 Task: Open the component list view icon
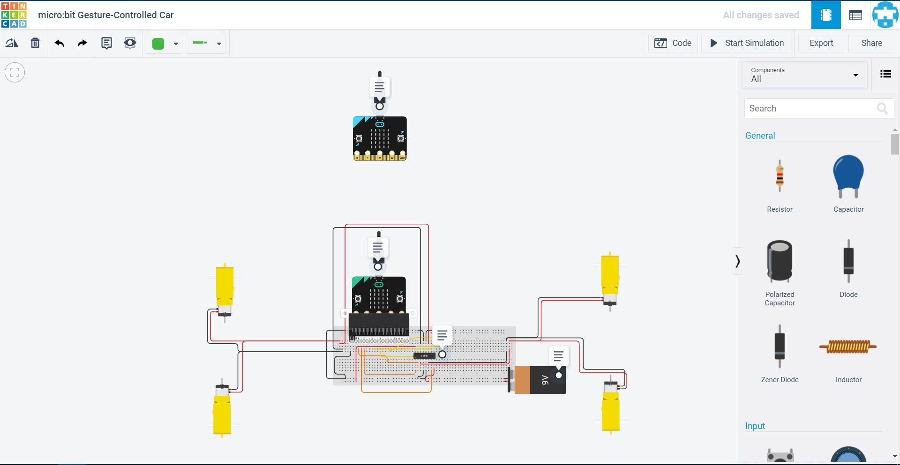(885, 74)
